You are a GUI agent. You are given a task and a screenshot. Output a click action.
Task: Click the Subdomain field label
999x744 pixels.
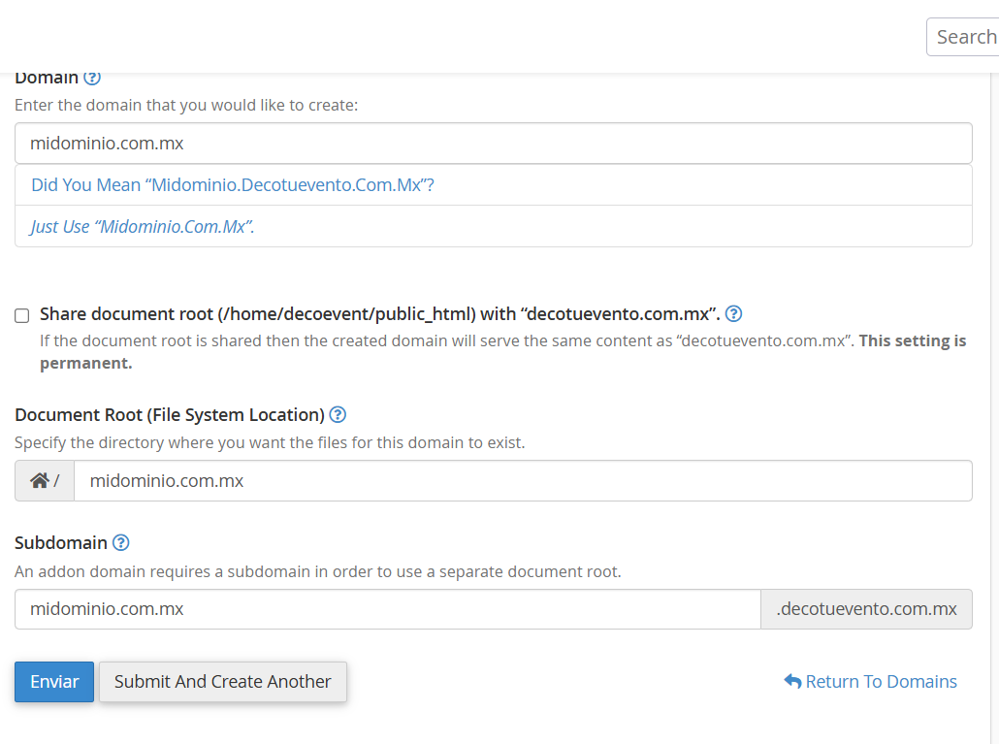(x=60, y=543)
